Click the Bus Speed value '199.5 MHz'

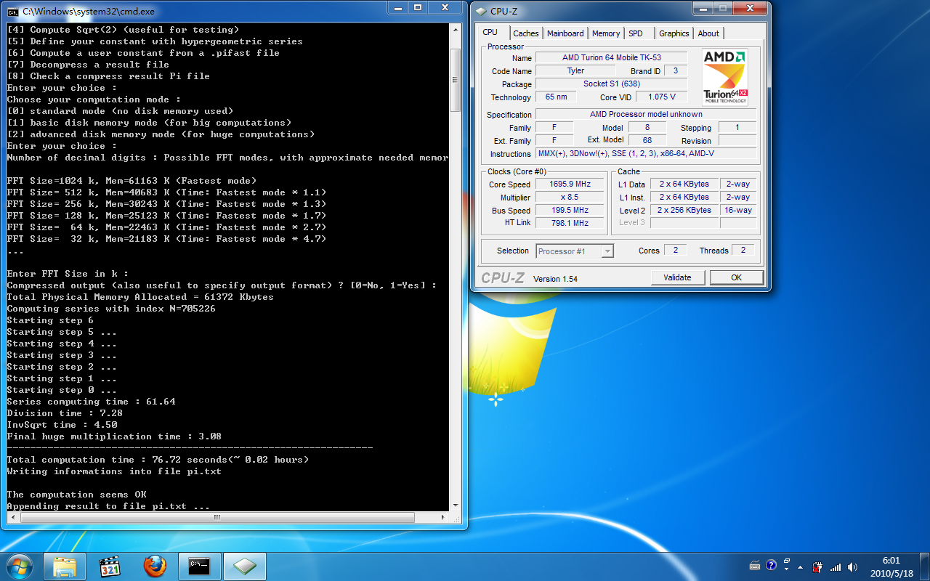[570, 210]
